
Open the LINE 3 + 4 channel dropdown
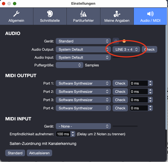point(126,49)
